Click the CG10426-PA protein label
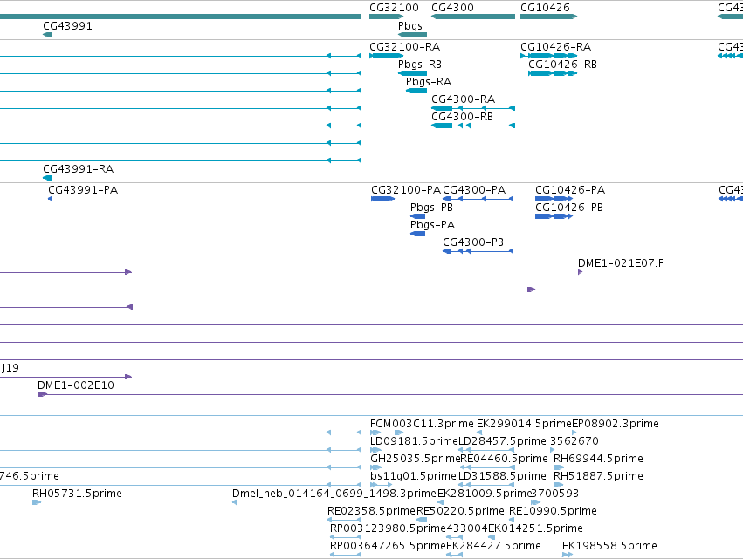 (x=570, y=190)
